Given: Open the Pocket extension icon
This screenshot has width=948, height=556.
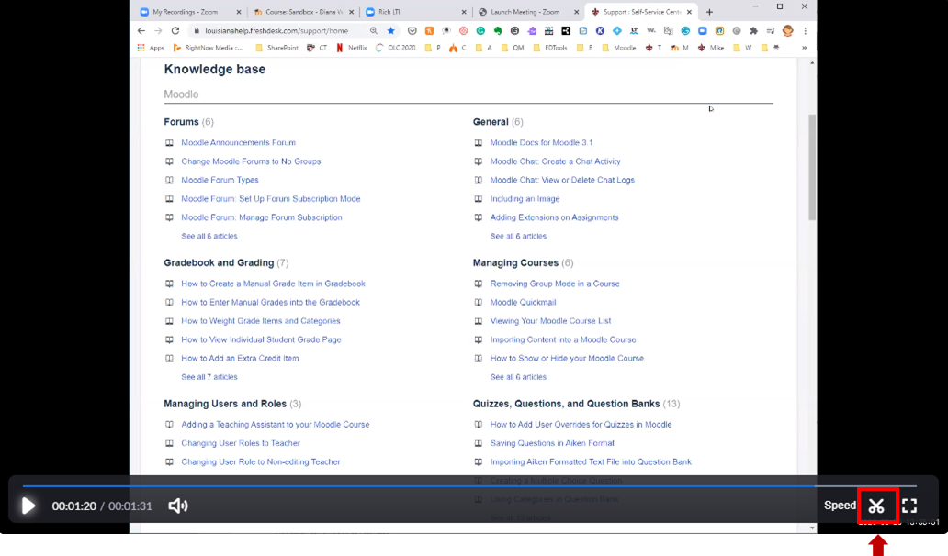Looking at the screenshot, I should coord(412,31).
